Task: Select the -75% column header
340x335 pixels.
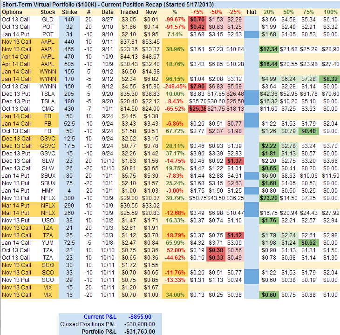Action: click(x=199, y=12)
